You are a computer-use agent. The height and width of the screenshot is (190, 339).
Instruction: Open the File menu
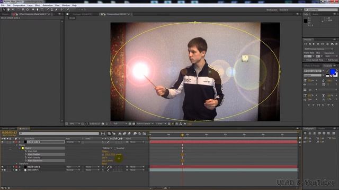[3, 5]
